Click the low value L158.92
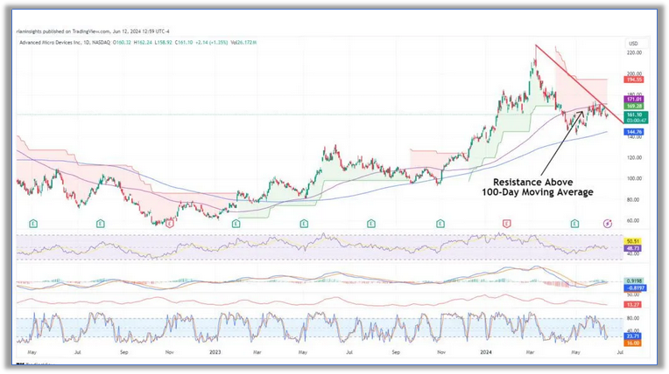Viewport: 669px width, 374px height. tap(164, 43)
